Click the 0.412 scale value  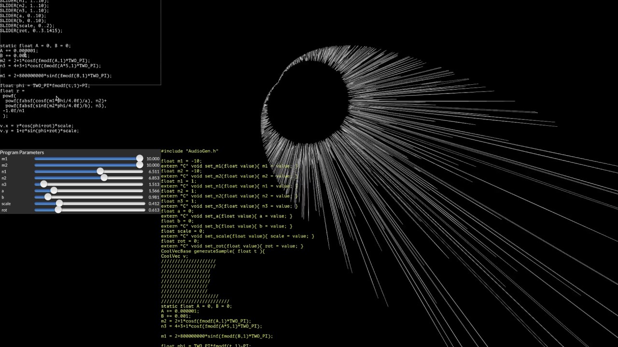pyautogui.click(x=154, y=204)
